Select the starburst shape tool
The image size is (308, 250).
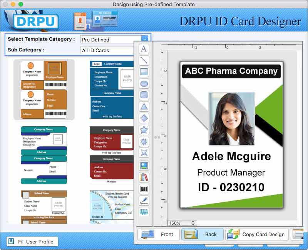coord(144,141)
